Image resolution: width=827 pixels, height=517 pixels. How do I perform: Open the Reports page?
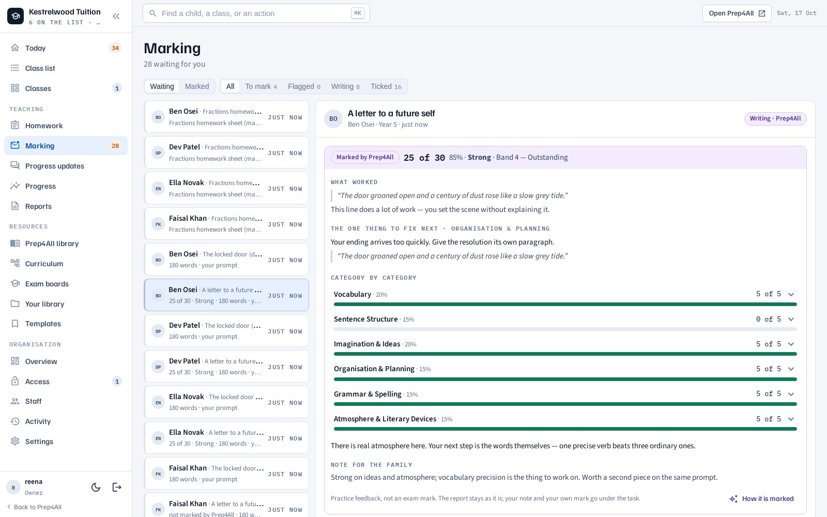(x=66, y=206)
